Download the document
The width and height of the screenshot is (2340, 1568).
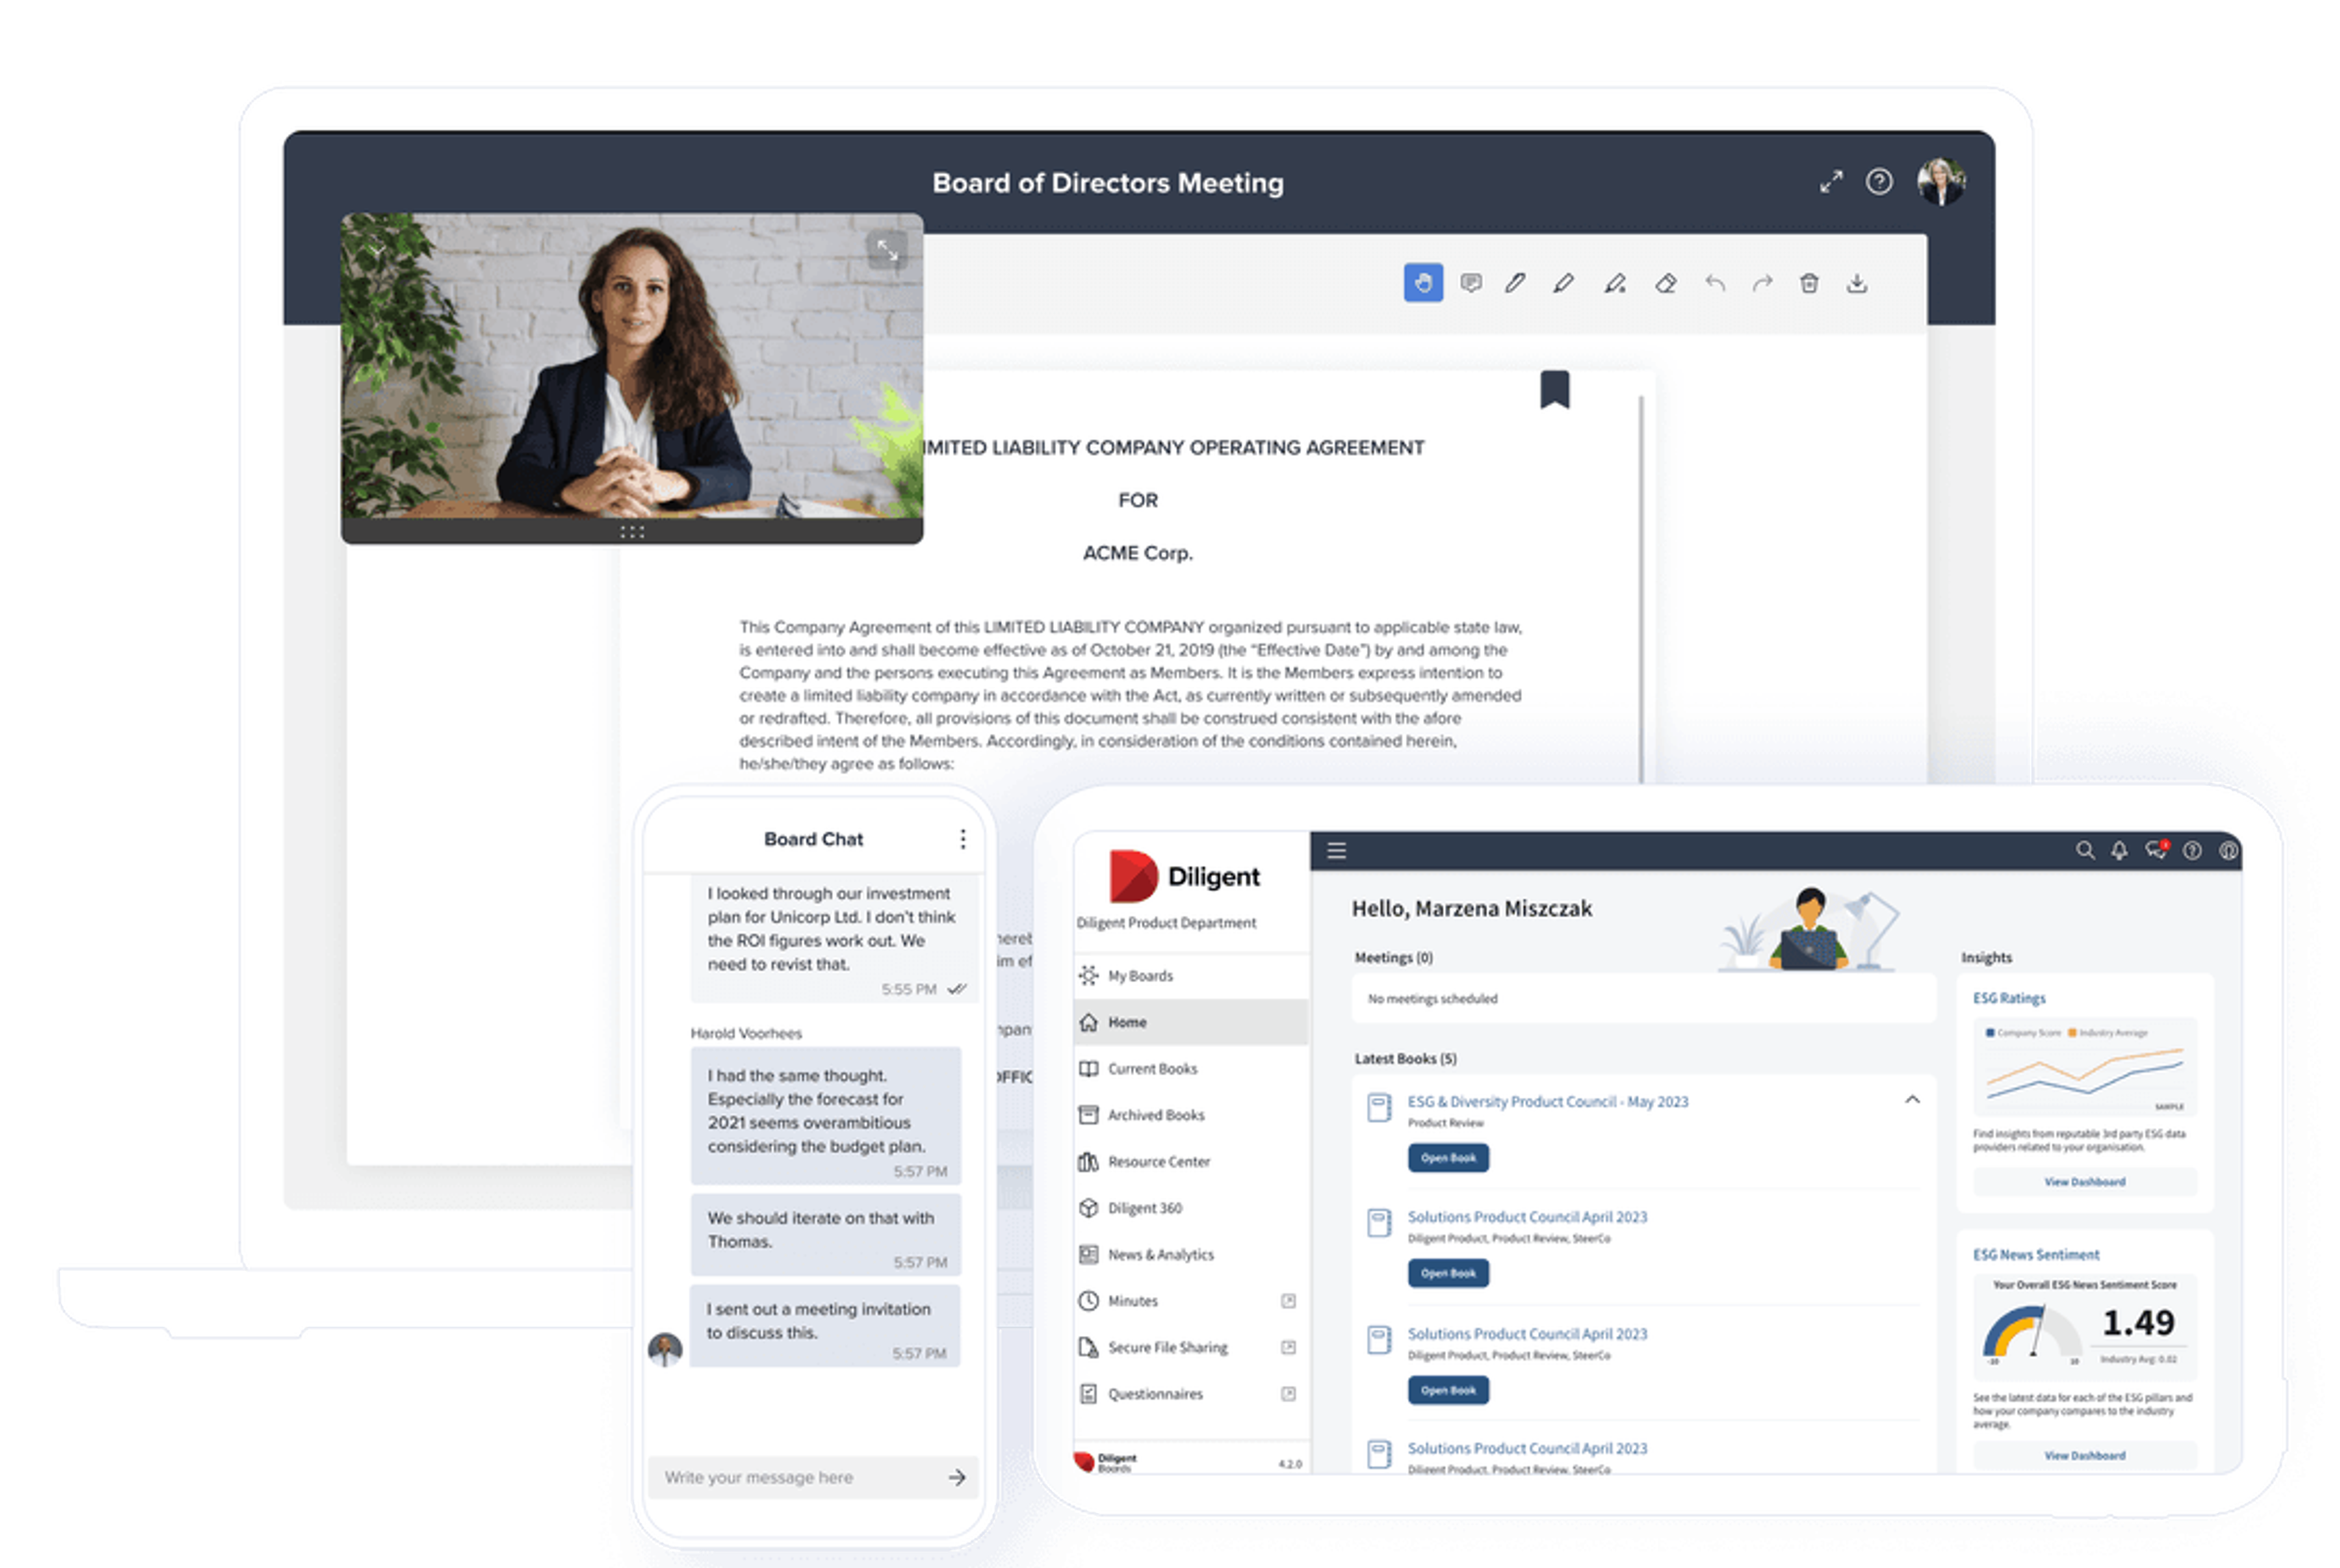click(1856, 283)
